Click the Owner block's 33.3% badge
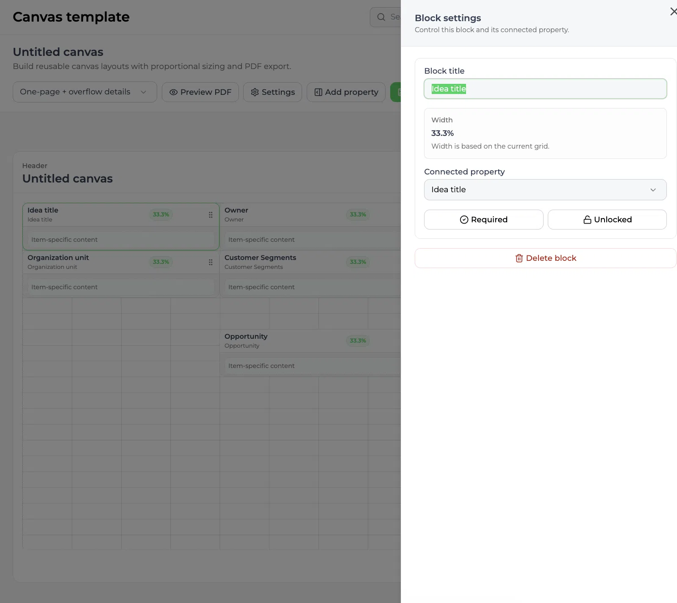Screen dimensions: 677x603 358,215
